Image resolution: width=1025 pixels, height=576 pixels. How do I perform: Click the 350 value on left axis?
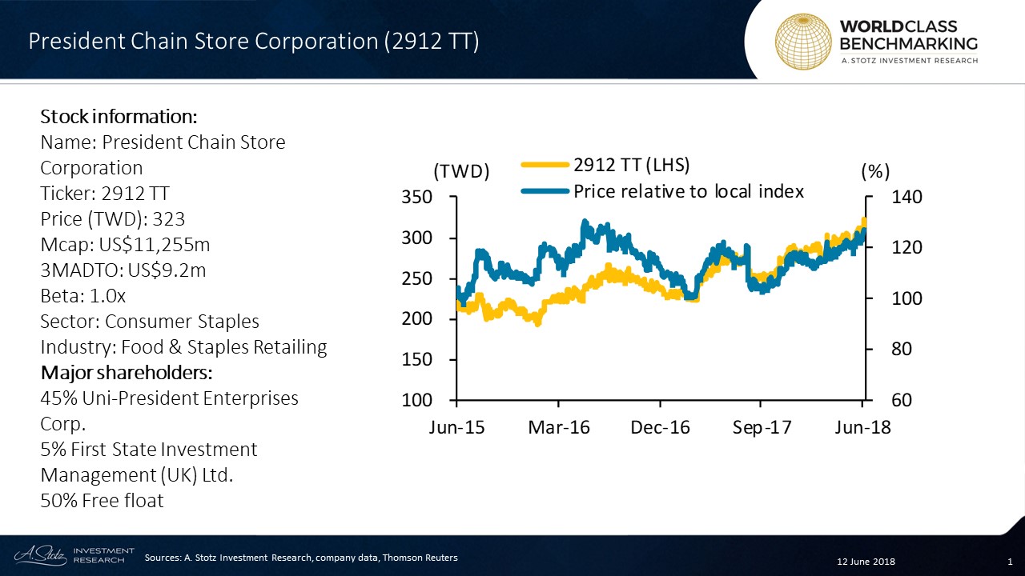[416, 198]
